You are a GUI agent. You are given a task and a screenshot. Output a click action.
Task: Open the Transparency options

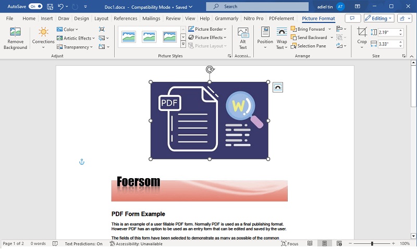pos(75,47)
